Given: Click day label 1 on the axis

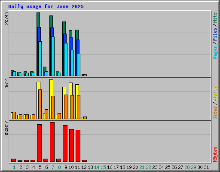Looking at the screenshot, I should tap(14, 167).
